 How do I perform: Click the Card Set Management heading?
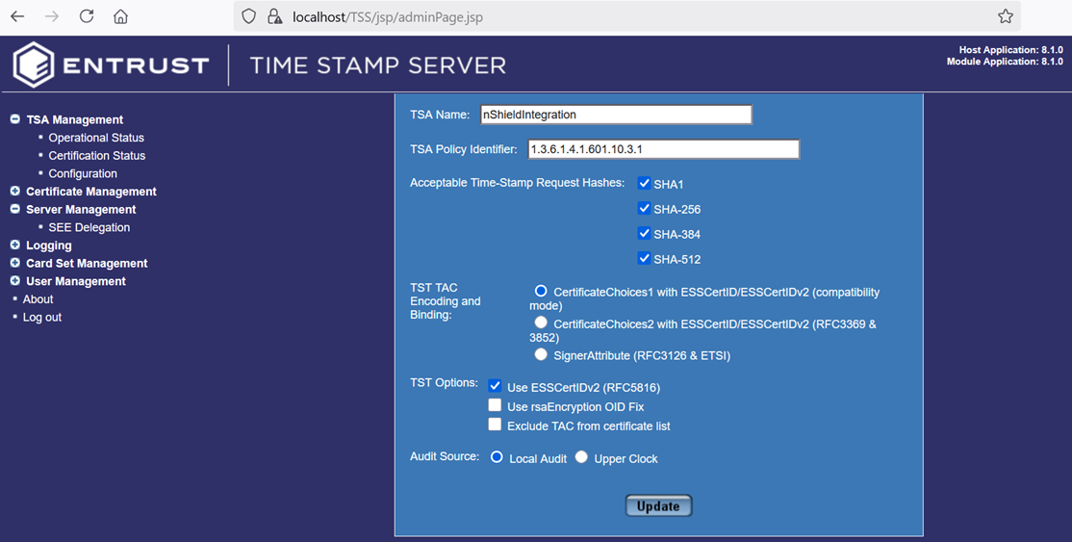(87, 264)
